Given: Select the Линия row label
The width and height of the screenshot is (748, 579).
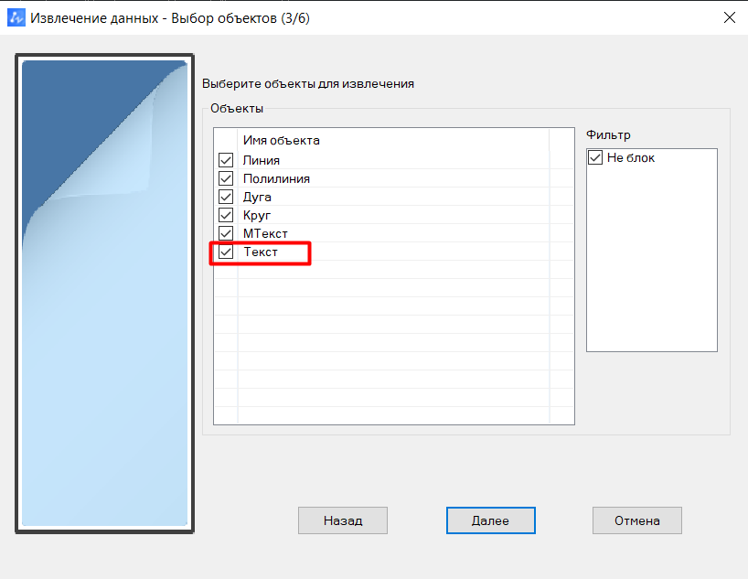Looking at the screenshot, I should click(x=262, y=160).
